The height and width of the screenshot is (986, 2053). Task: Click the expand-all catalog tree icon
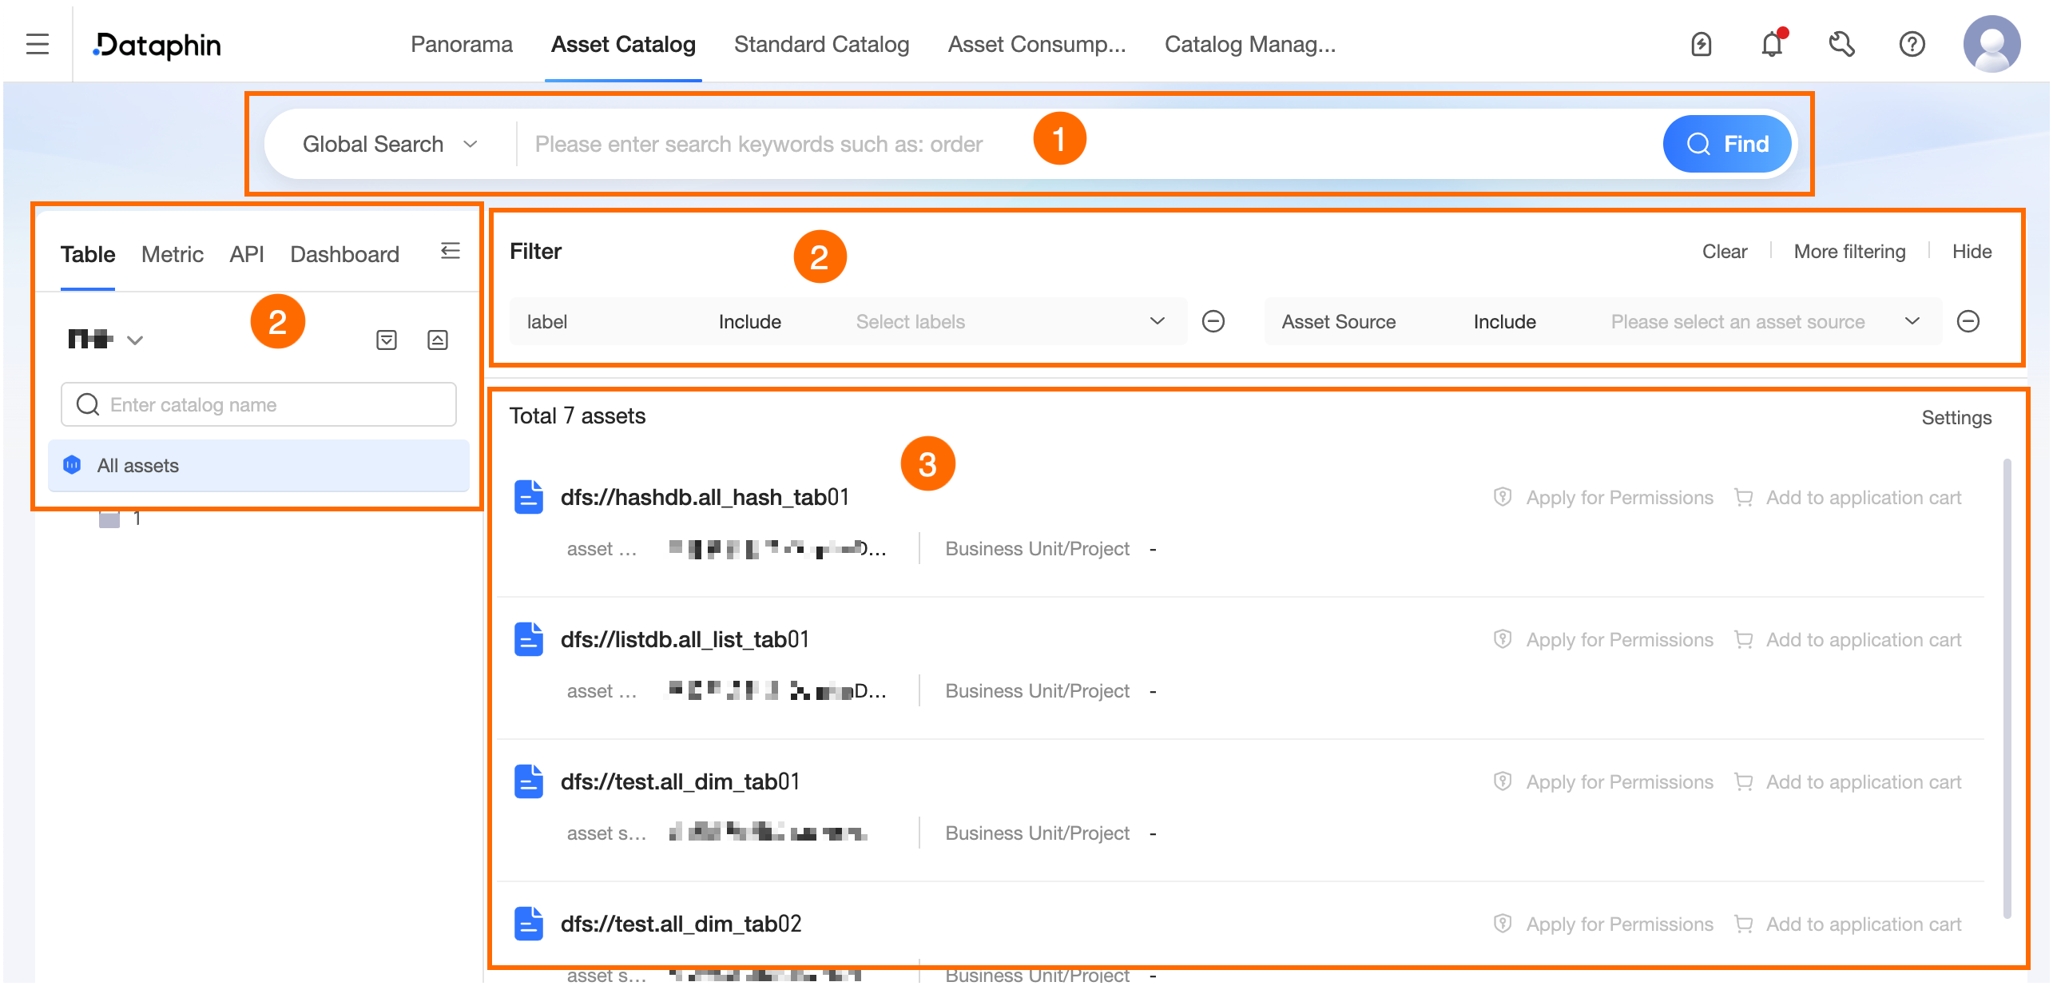click(387, 340)
